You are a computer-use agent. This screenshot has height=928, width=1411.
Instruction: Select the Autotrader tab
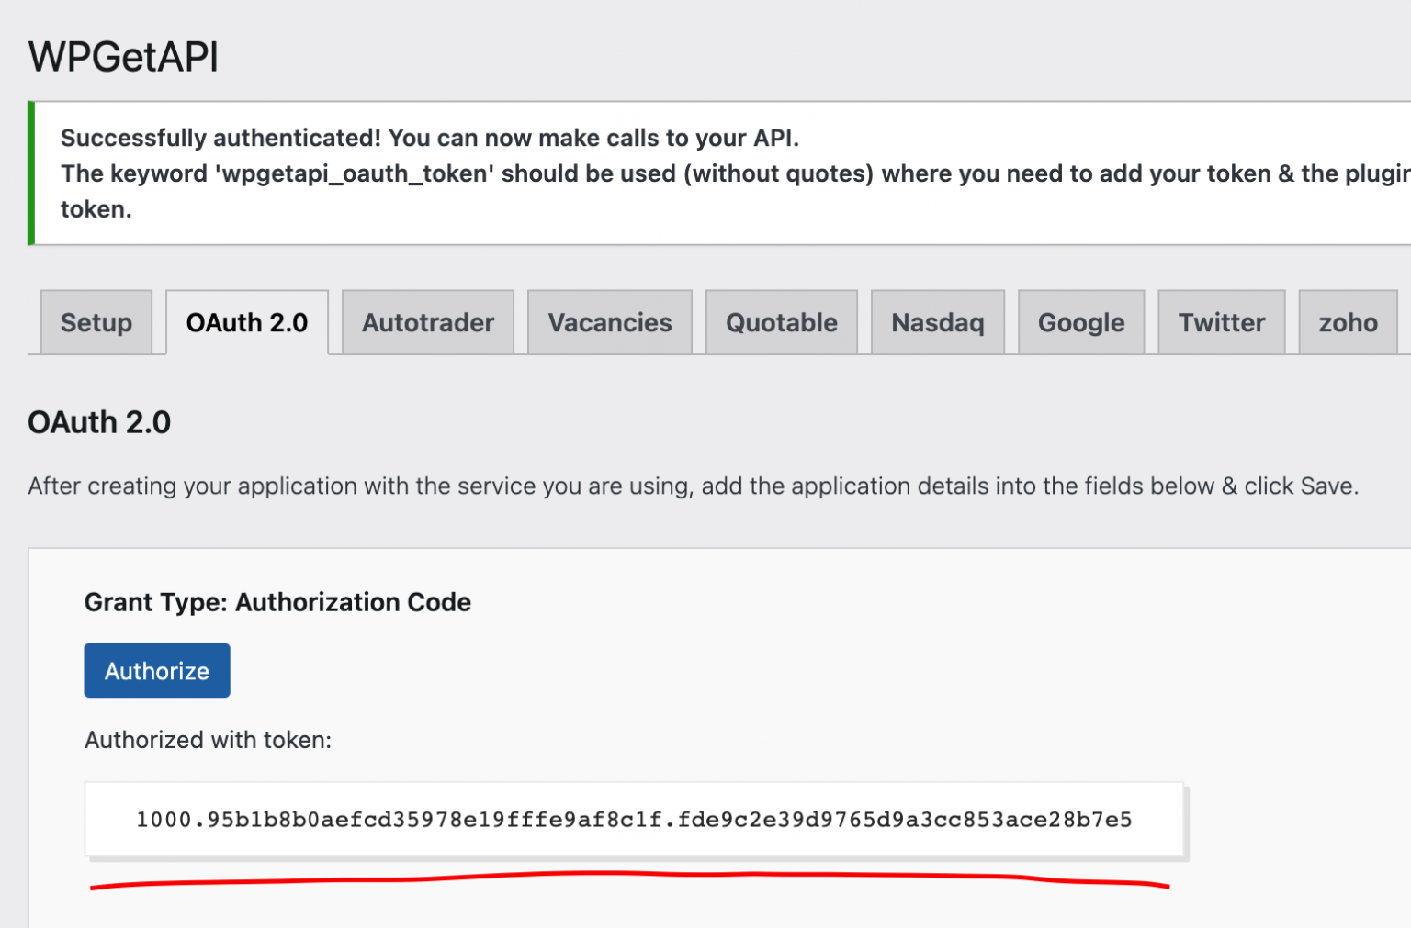(x=427, y=322)
